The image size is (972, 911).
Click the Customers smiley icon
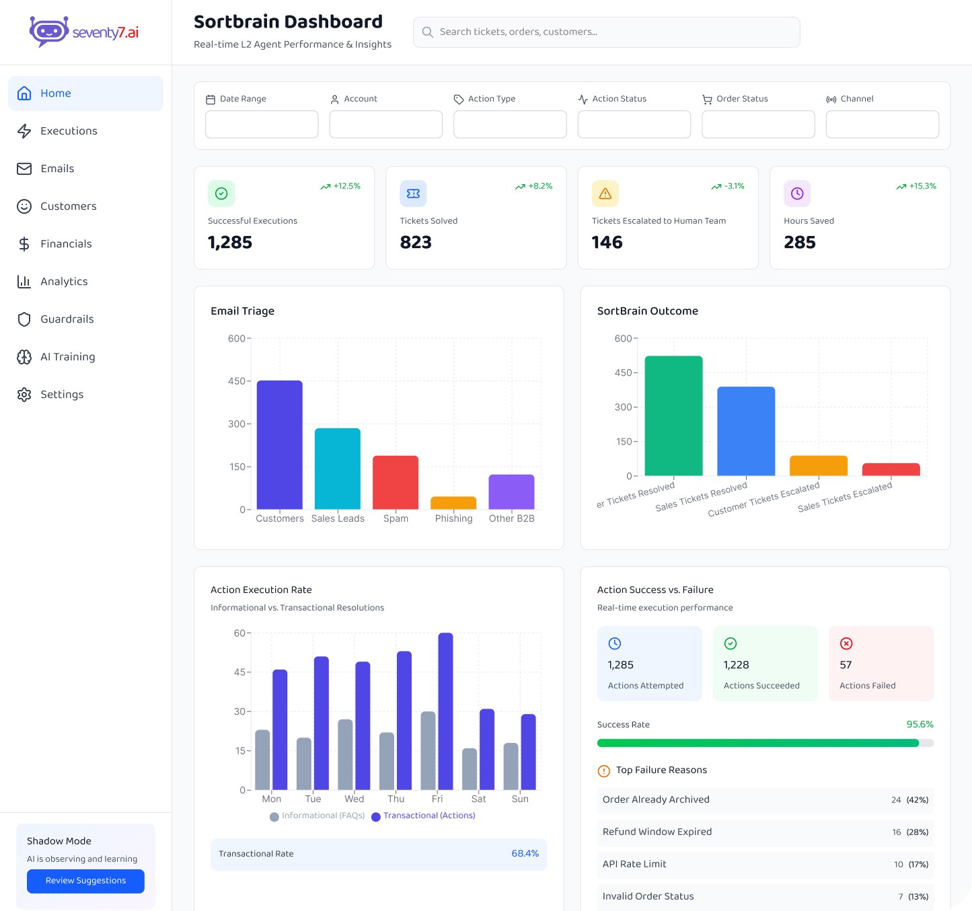[x=24, y=206]
